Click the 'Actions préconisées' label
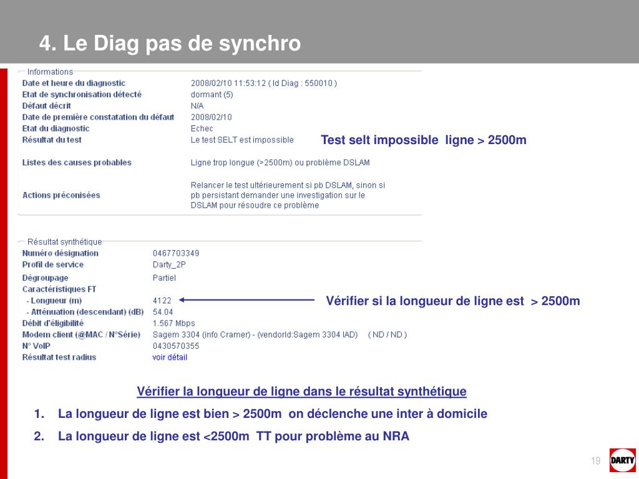This screenshot has height=479, width=639. click(x=61, y=195)
